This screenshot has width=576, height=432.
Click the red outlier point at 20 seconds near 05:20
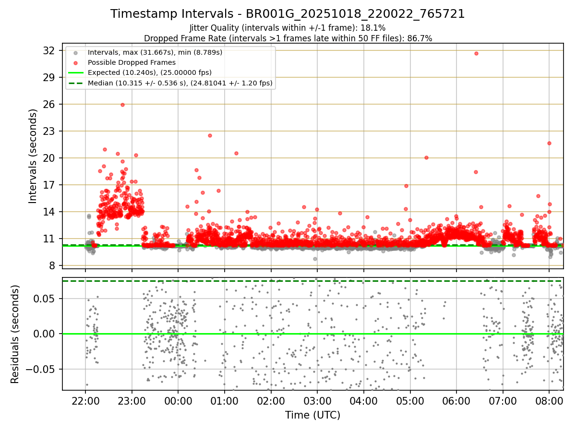[426, 157]
